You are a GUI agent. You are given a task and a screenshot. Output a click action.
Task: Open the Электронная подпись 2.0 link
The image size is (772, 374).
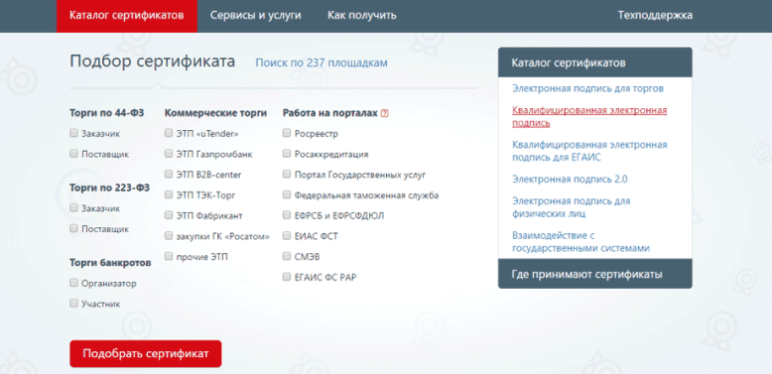(570, 180)
